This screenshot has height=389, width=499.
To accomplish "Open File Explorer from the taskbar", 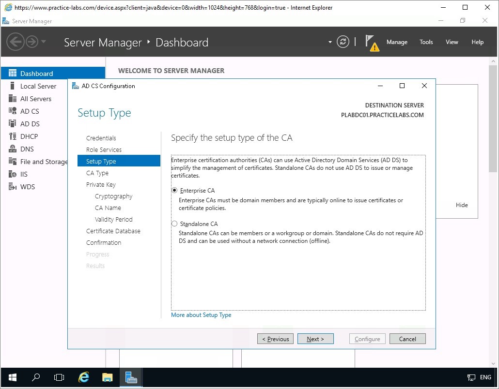I will tap(107, 377).
